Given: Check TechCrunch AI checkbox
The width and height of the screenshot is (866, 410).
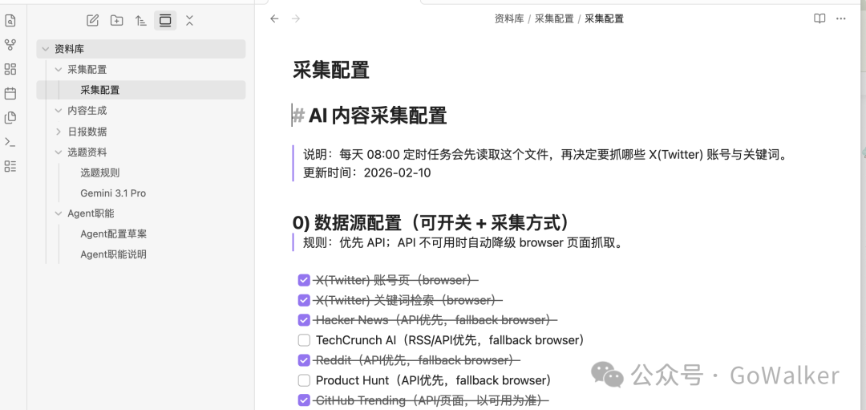Looking at the screenshot, I should click(x=304, y=340).
